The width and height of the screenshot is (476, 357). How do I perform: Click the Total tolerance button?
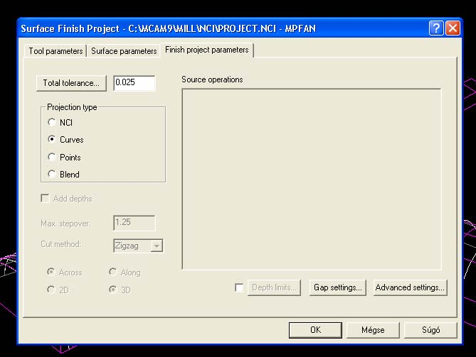point(71,83)
